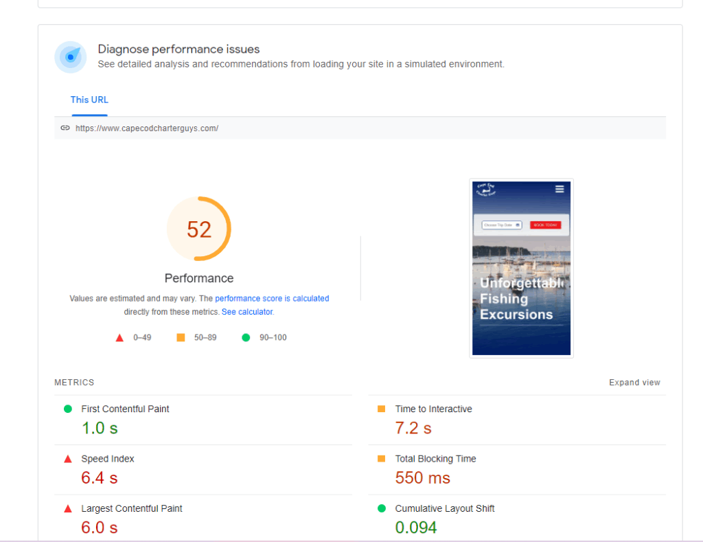Expand the Time to Interactive metric
703x542 pixels.
point(433,409)
